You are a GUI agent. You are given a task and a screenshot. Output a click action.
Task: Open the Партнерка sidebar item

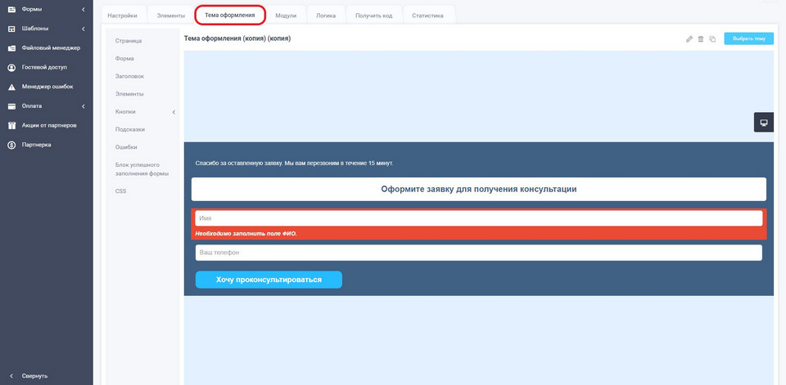(x=36, y=145)
